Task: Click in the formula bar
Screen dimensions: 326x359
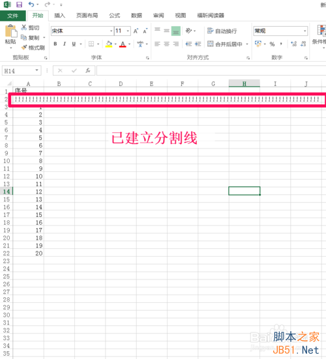Action: pos(211,70)
